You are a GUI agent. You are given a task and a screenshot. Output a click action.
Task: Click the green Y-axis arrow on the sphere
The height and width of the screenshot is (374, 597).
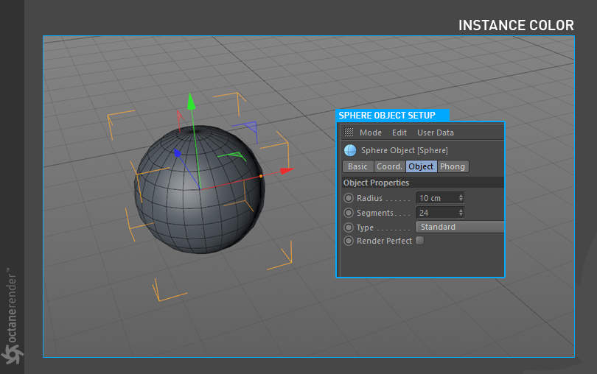[x=191, y=101]
